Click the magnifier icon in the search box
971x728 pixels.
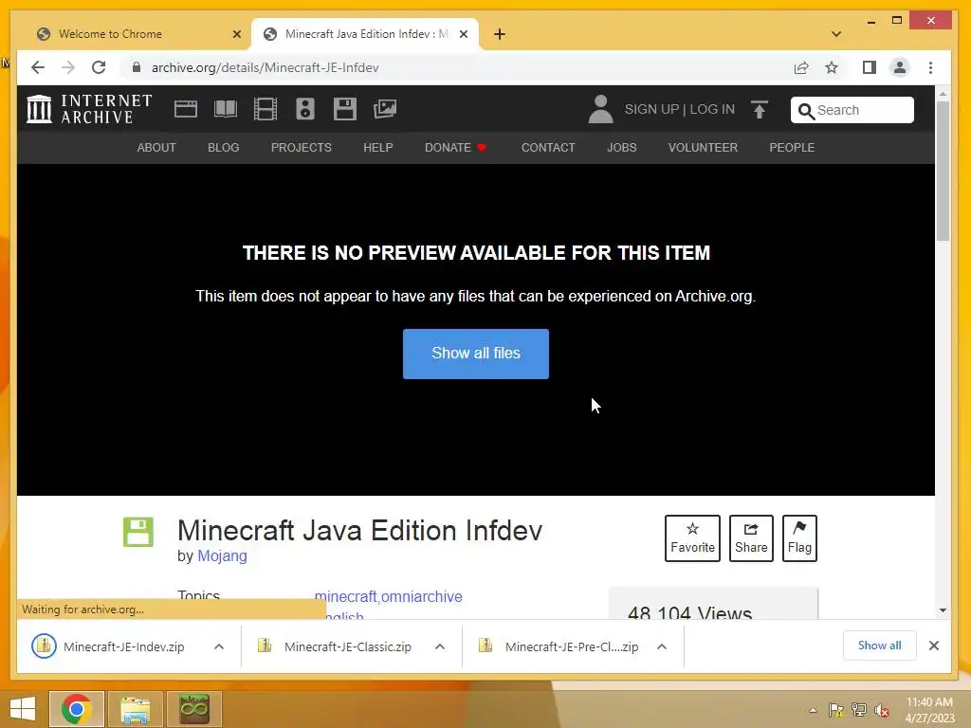tap(806, 111)
